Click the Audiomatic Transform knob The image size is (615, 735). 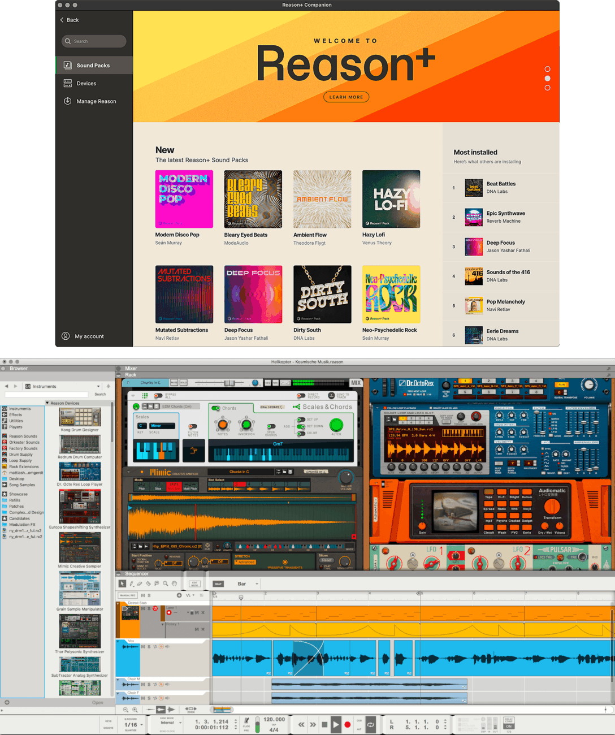[x=552, y=506]
